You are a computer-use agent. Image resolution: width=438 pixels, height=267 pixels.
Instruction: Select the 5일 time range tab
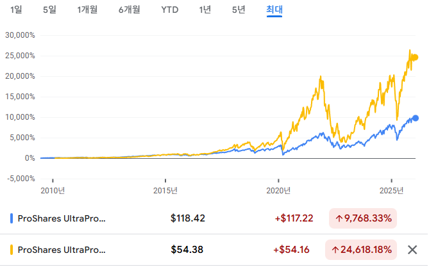pyautogui.click(x=49, y=10)
